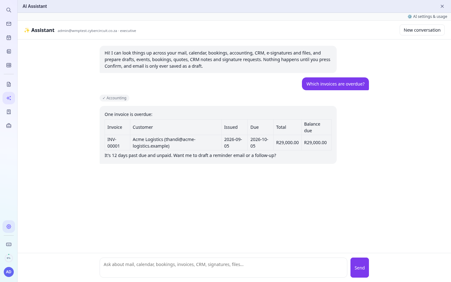451x282 pixels.
Task: Click the 0% usage ring indicator
Action: point(9,258)
